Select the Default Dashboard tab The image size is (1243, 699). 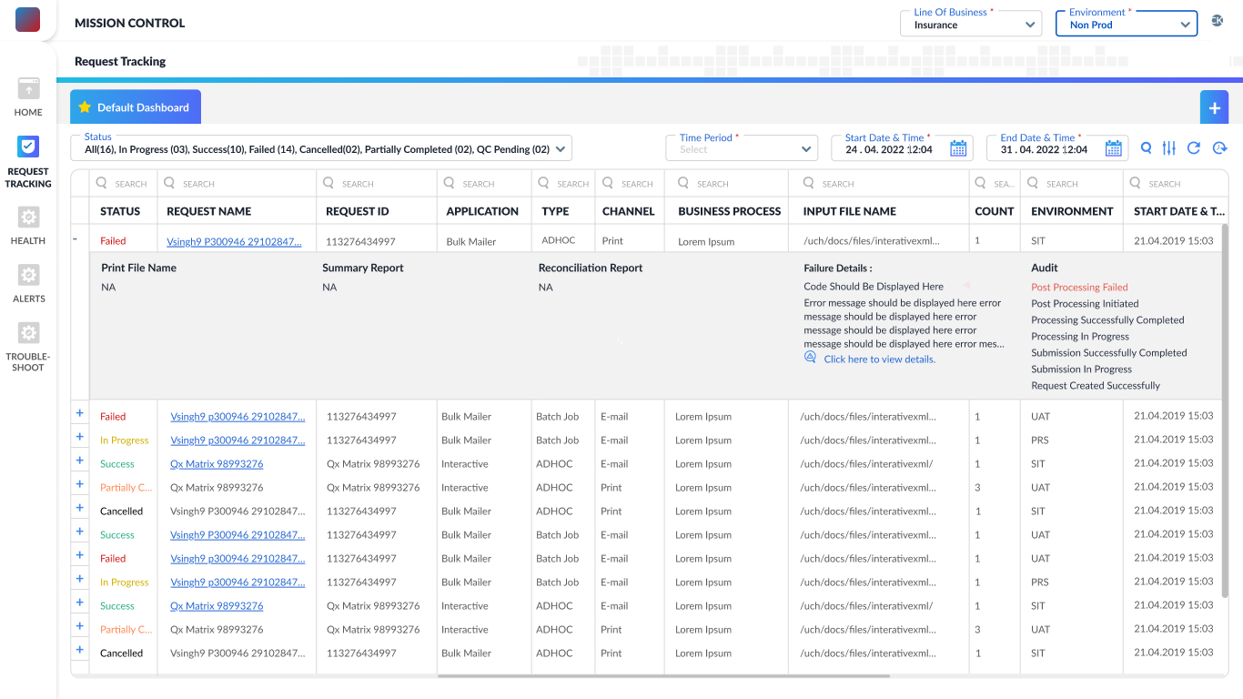tap(136, 107)
